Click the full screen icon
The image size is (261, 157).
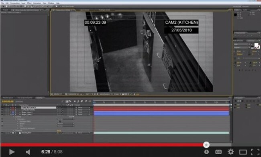255,152
